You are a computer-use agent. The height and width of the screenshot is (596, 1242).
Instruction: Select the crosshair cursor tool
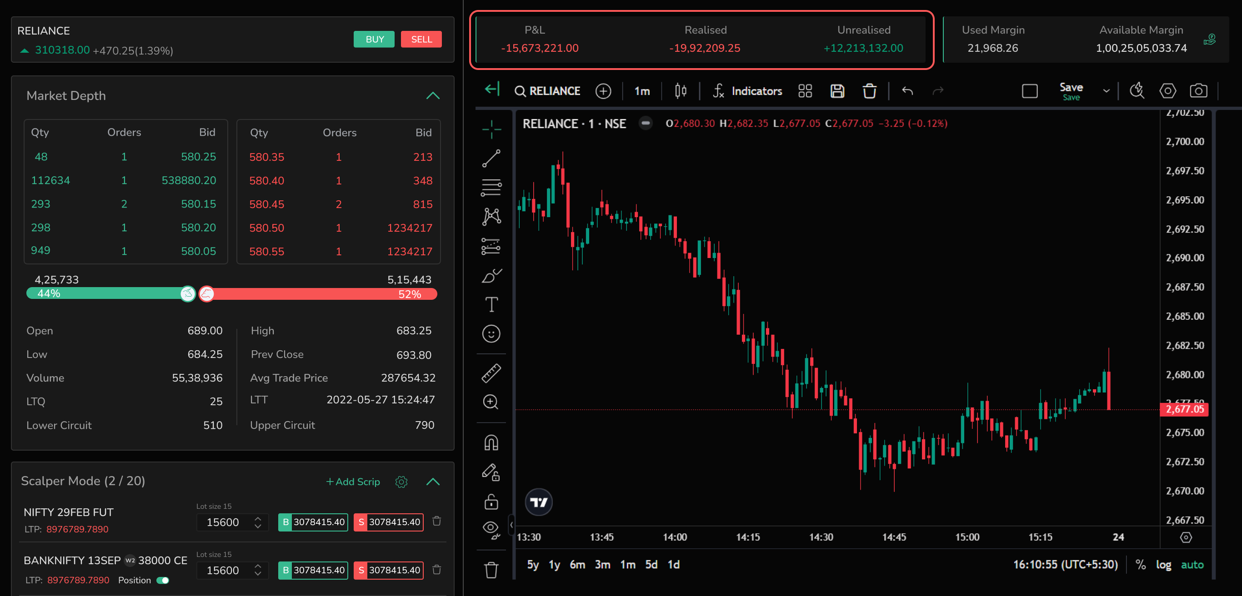(491, 129)
